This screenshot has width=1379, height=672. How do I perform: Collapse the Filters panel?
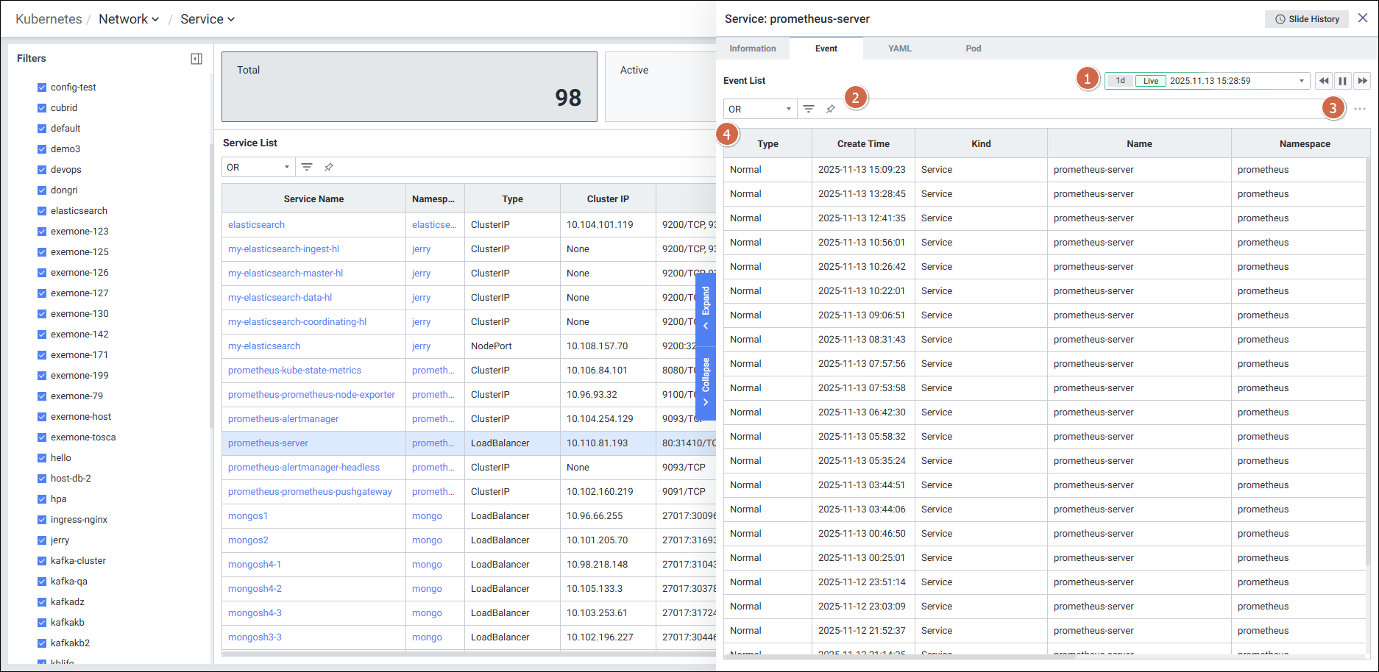(196, 59)
